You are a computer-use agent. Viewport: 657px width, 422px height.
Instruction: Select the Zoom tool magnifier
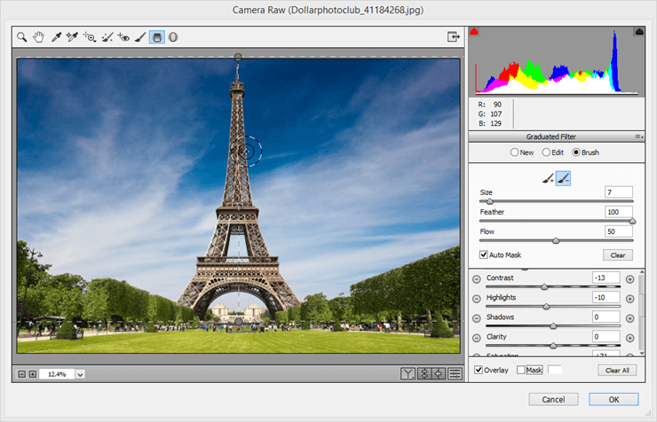22,37
